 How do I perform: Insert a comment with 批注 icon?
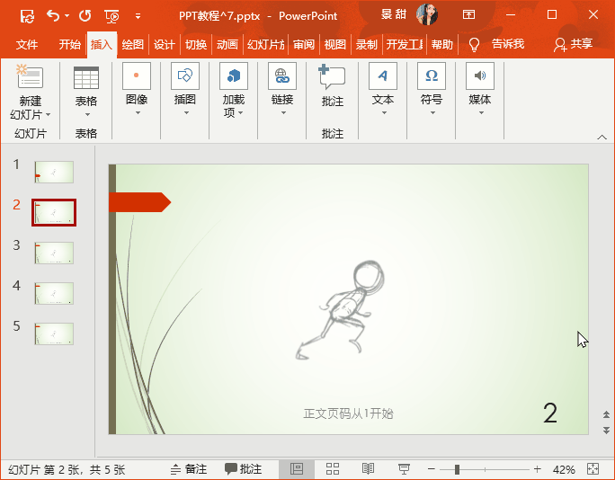pos(332,77)
